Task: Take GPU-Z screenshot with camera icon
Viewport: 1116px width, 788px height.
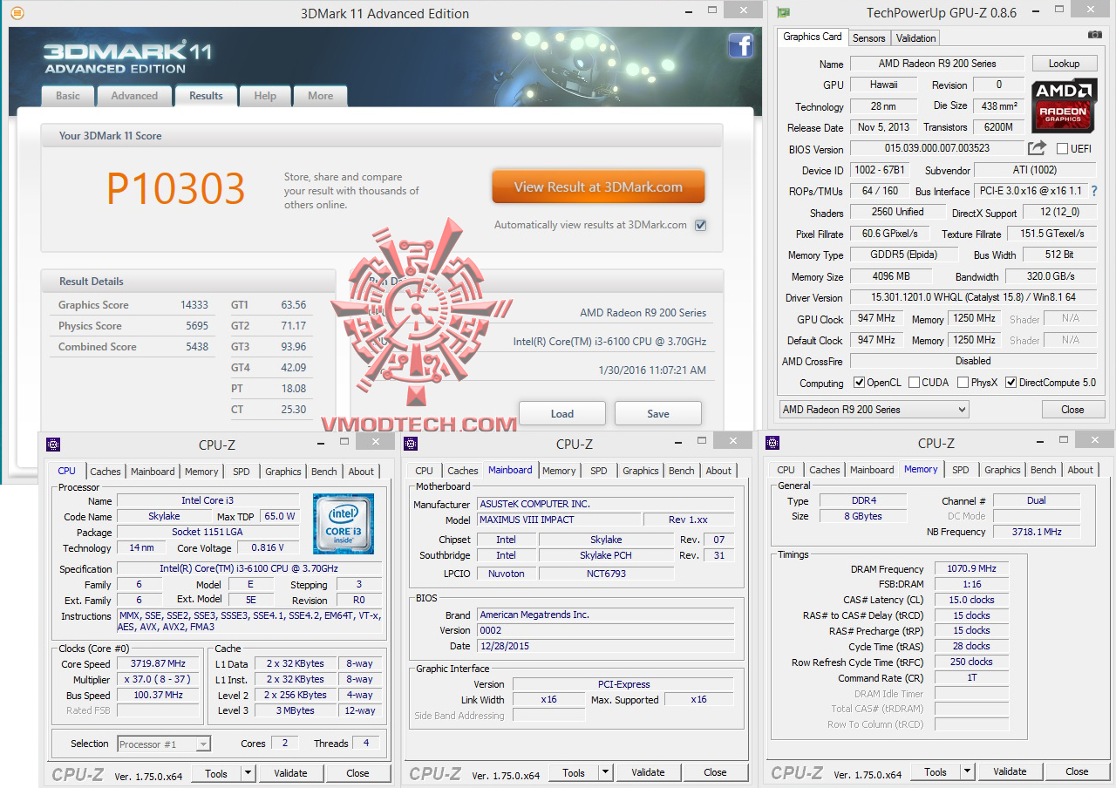Action: (x=1094, y=35)
